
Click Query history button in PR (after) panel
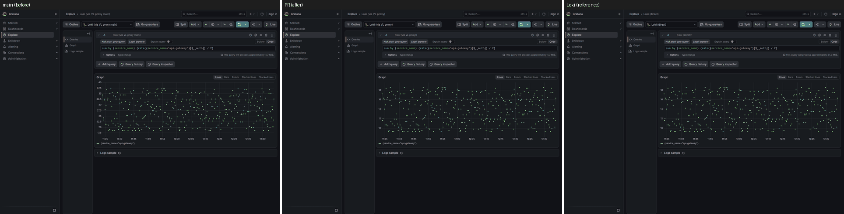coord(413,64)
